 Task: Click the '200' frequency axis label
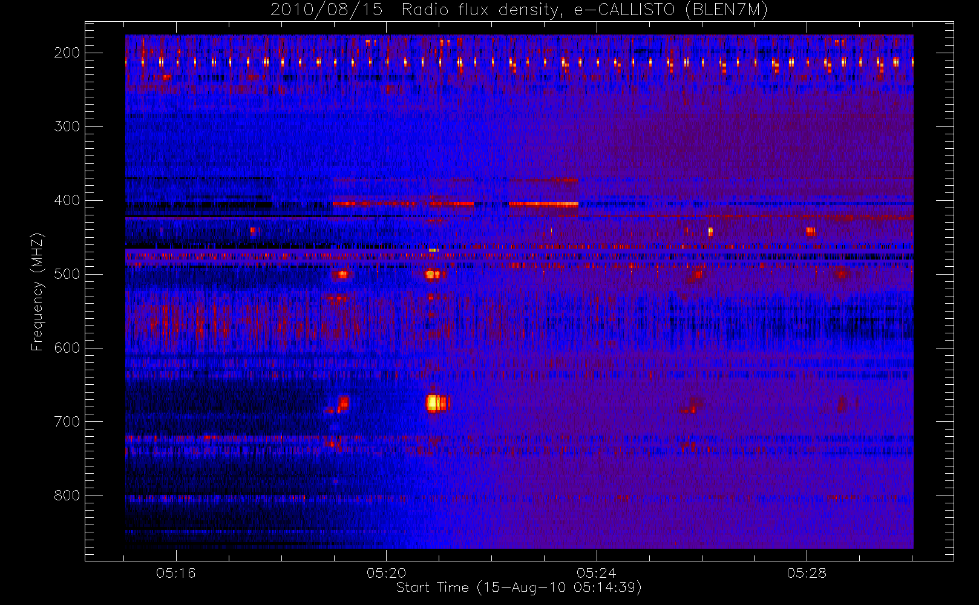coord(67,53)
